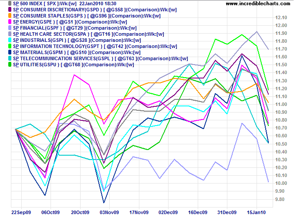Select SP MATERIALS(GSPM) legend label
294x218 pixels.
coord(77,52)
